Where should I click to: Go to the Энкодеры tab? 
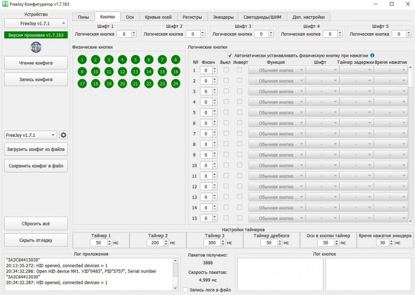tap(223, 17)
